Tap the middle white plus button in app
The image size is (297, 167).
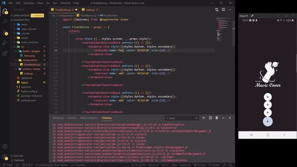[268, 105]
